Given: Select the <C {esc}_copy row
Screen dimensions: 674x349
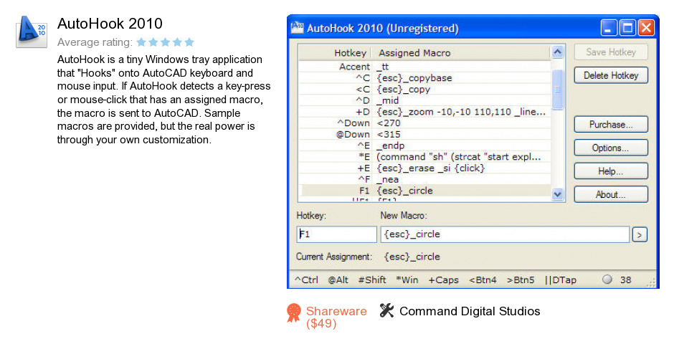Looking at the screenshot, I should (424, 90).
